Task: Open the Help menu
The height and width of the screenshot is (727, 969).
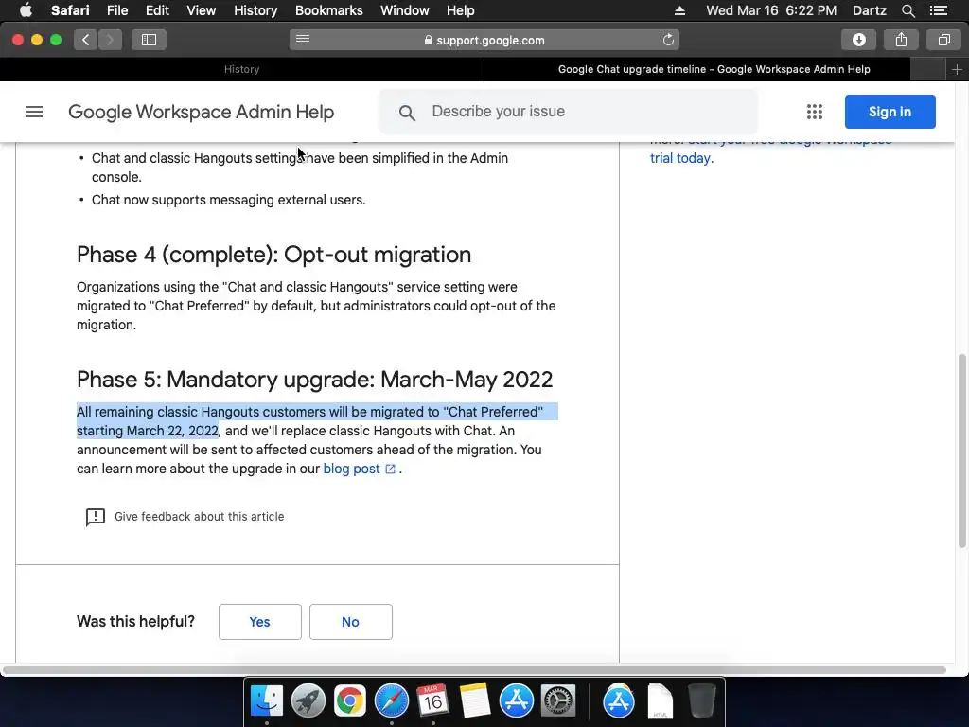Action: pyautogui.click(x=461, y=10)
